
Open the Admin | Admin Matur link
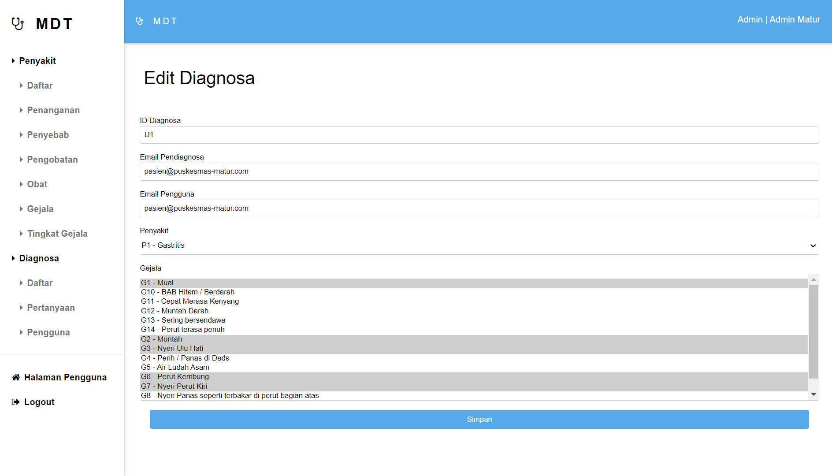(x=778, y=20)
